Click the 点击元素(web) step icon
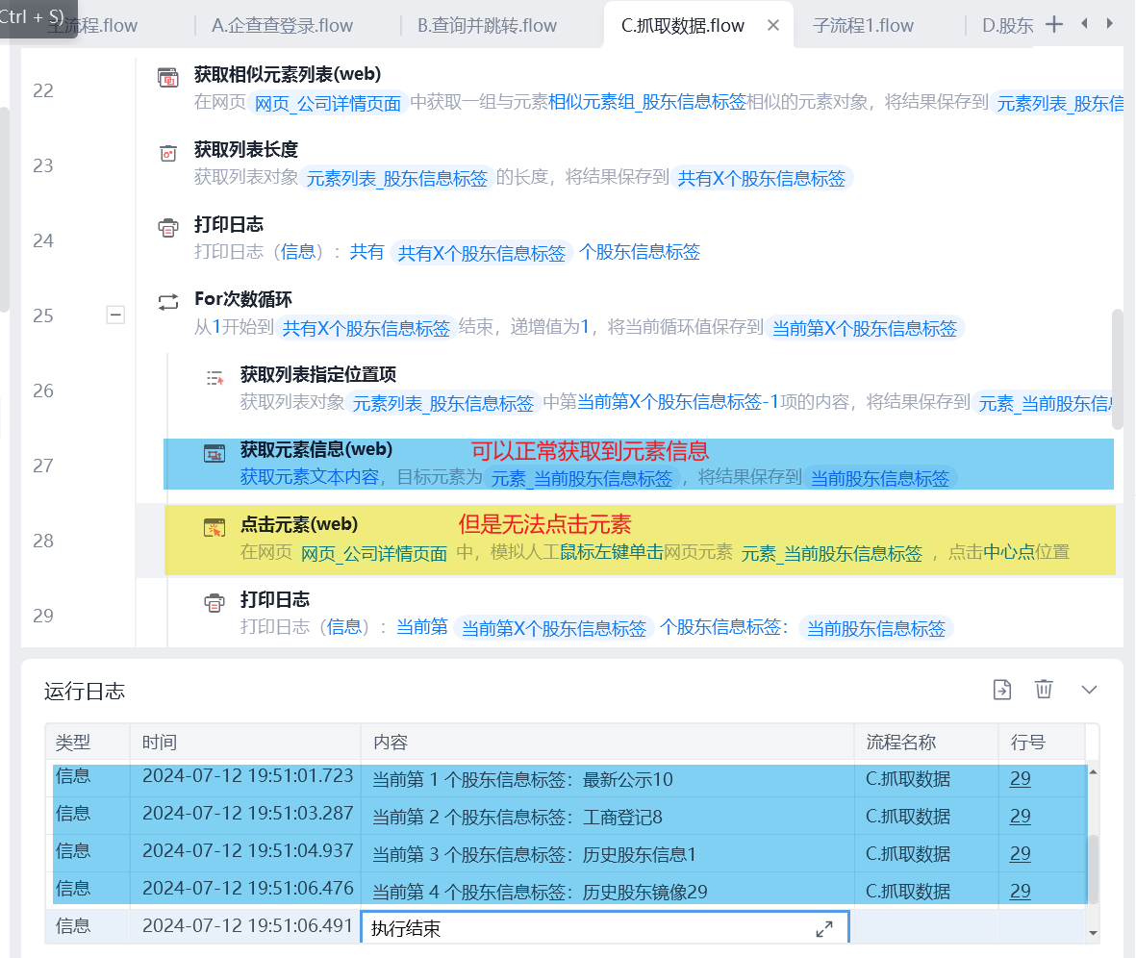Viewport: 1136px width, 958px height. click(x=214, y=527)
